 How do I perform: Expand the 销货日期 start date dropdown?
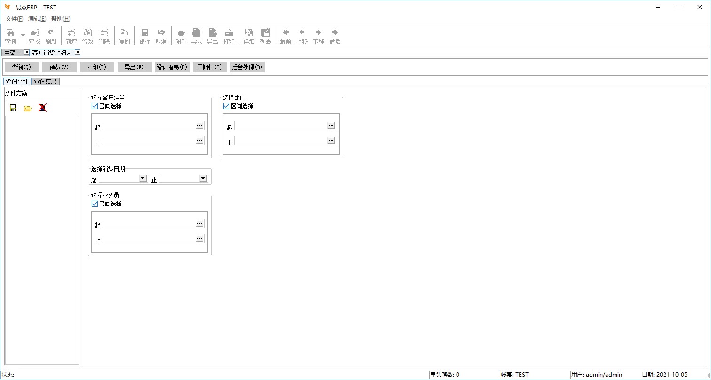point(142,178)
